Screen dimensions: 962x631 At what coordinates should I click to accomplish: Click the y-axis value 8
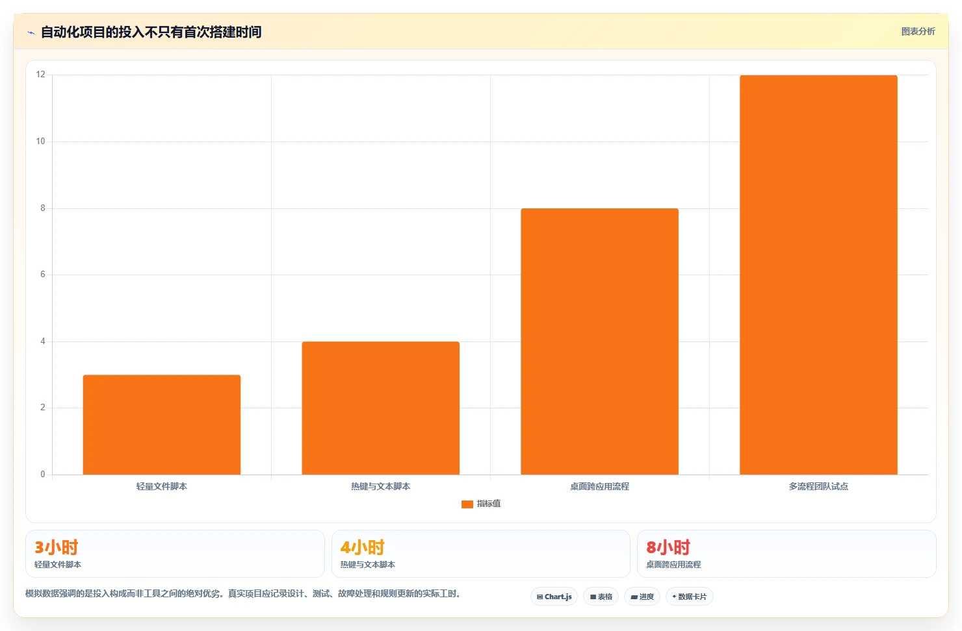(x=43, y=208)
